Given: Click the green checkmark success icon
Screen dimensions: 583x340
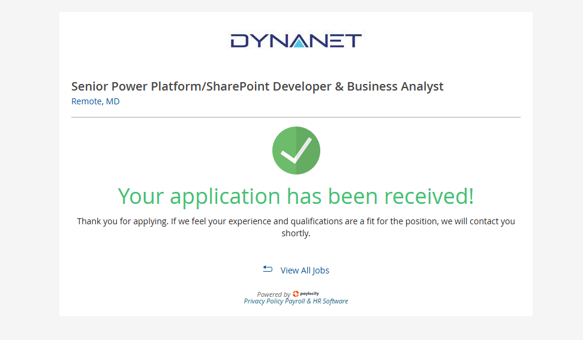Looking at the screenshot, I should click(x=296, y=151).
